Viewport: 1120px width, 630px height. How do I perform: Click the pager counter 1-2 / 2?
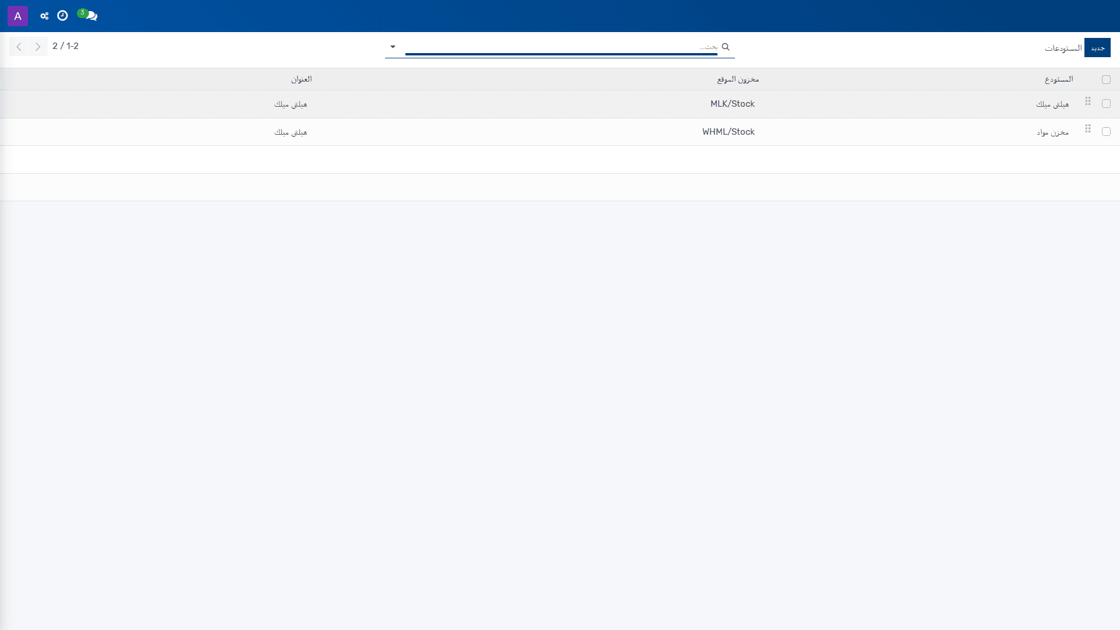pyautogui.click(x=65, y=46)
